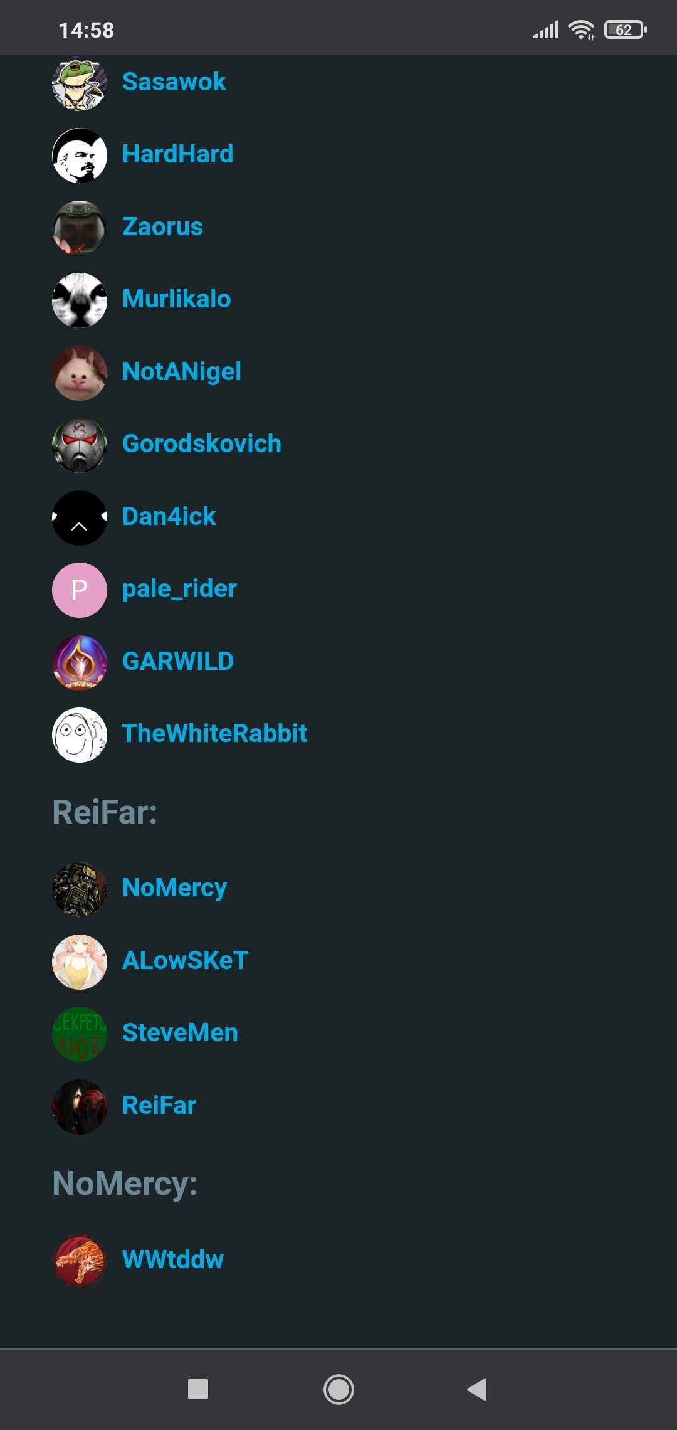Tap Gorodskovich's gas mask avatar
Viewport: 677px width, 1430px height.
(x=80, y=445)
